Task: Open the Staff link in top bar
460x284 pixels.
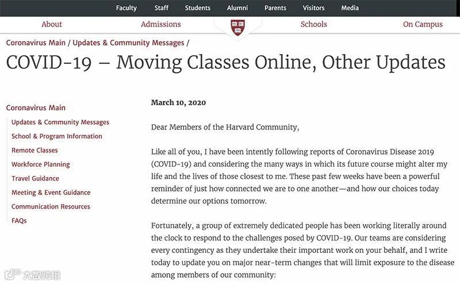Action: 162,8
